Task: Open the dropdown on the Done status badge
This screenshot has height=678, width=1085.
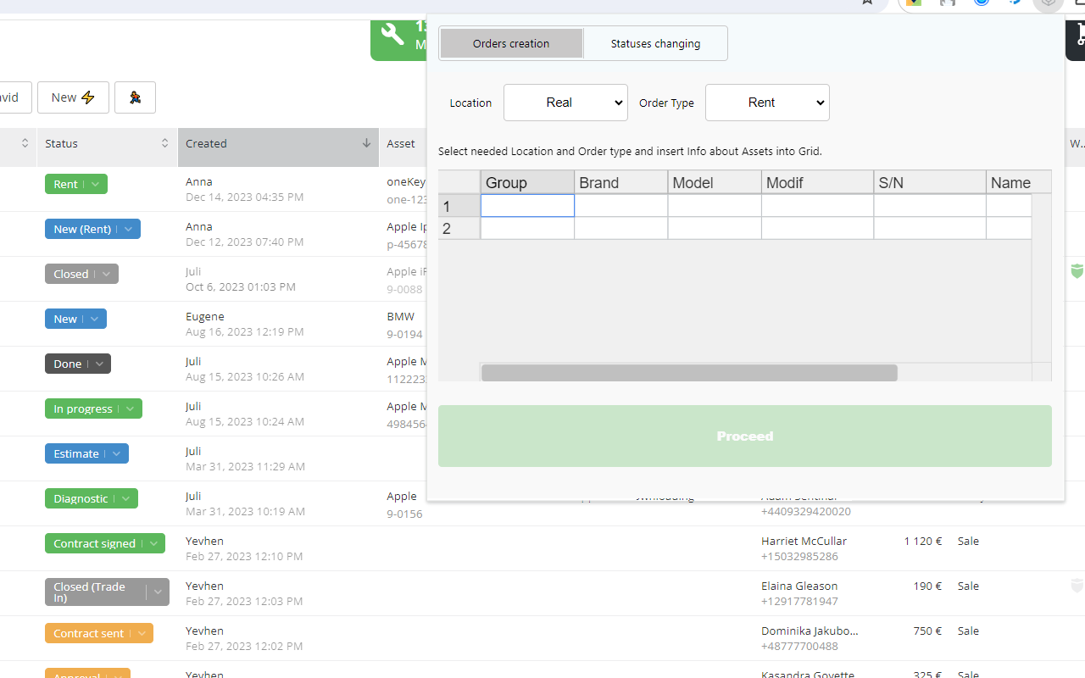Action: [x=97, y=363]
